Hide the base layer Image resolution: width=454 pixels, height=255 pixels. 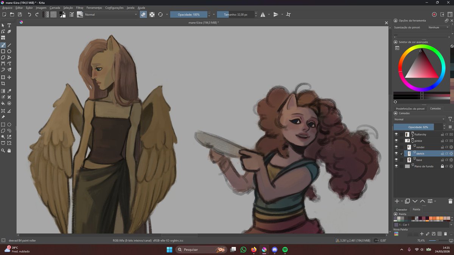pos(396,160)
